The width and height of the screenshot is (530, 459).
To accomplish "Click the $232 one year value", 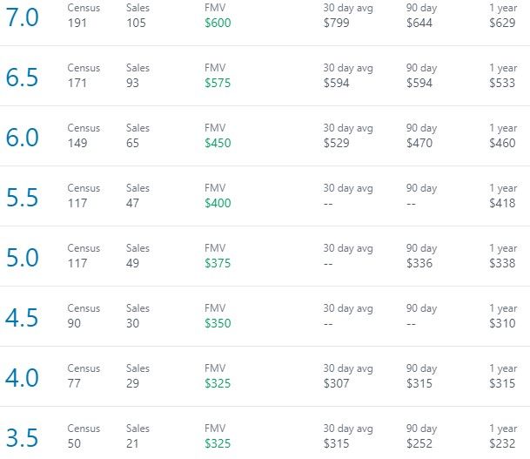I will 502,444.
